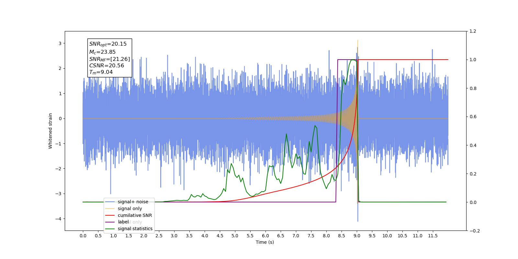The height and width of the screenshot is (259, 518).
Task: Click the CSNR=20.56 annotation text
Action: coord(107,65)
